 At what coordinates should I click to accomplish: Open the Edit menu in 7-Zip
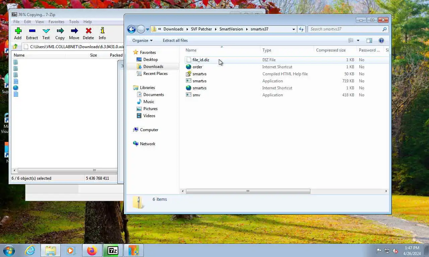coord(27,22)
